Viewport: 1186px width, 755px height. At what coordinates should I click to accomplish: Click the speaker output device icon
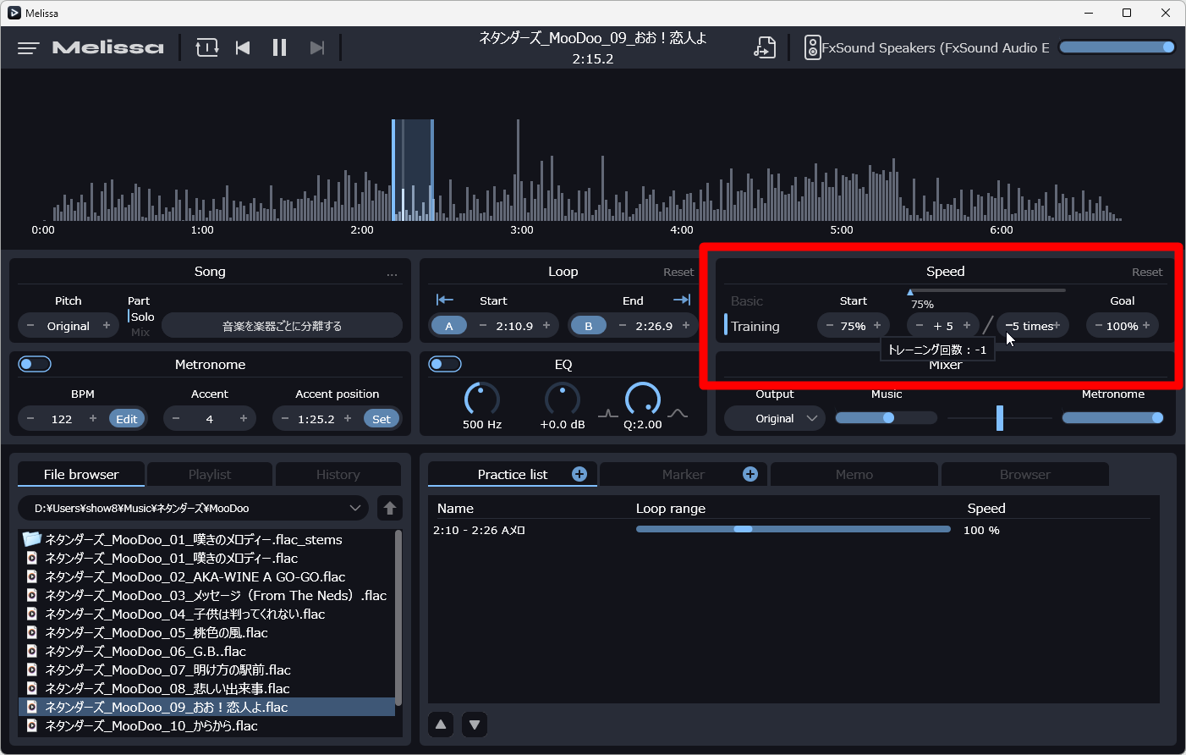tap(812, 47)
